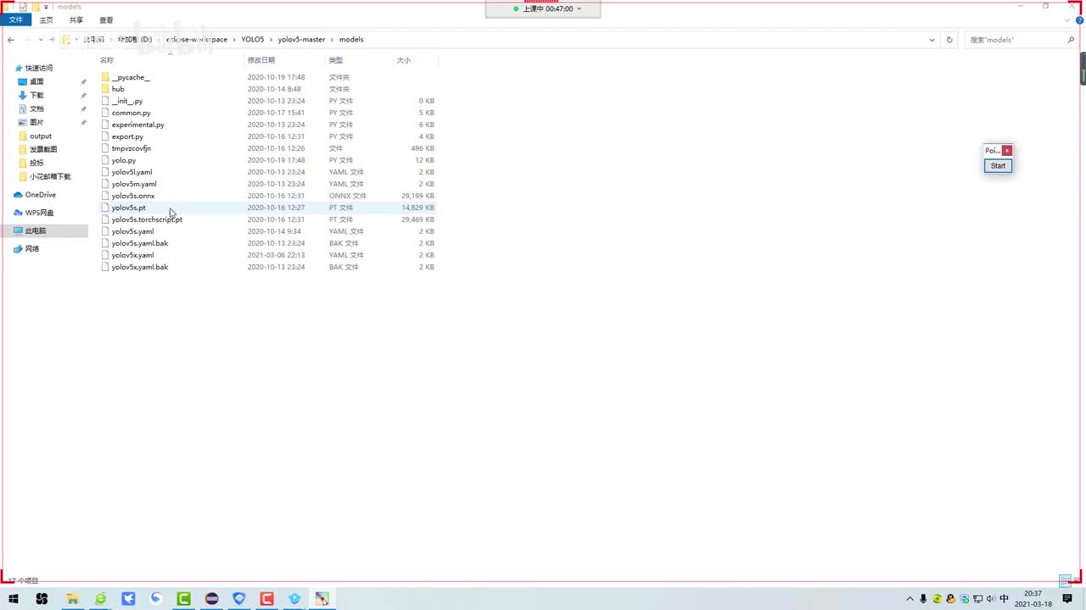The height and width of the screenshot is (610, 1086).
Task: Open the Eclipse icon on the taskbar
Action: point(211,599)
